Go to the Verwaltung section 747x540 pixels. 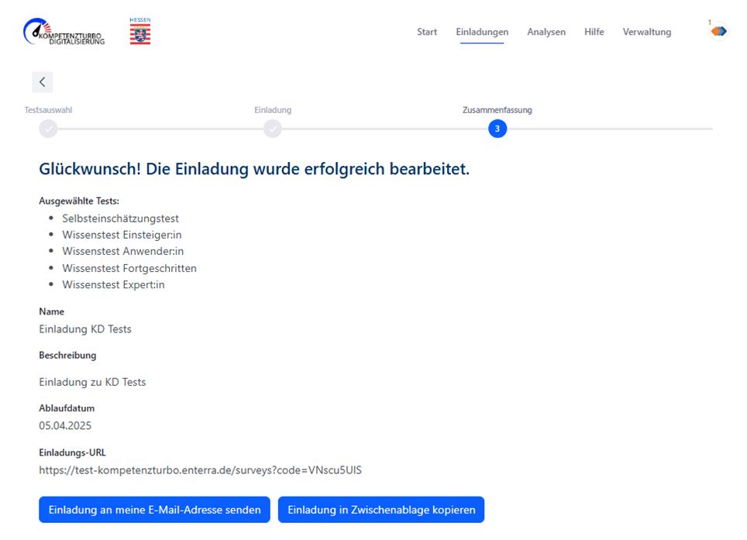click(x=647, y=32)
